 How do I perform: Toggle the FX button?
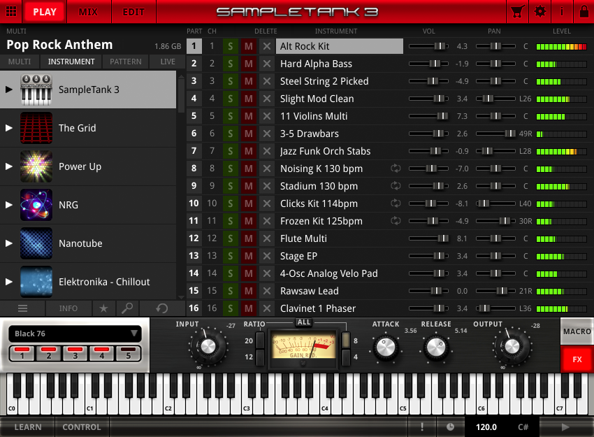(577, 359)
